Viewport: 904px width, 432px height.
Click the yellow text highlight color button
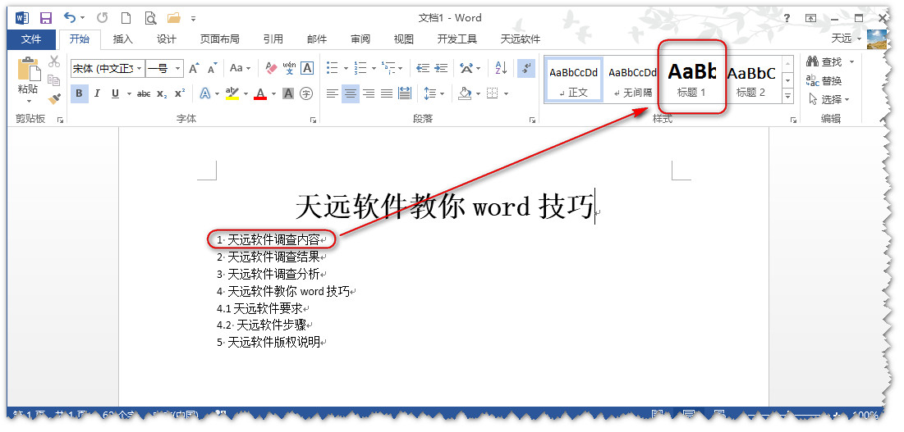pyautogui.click(x=232, y=93)
